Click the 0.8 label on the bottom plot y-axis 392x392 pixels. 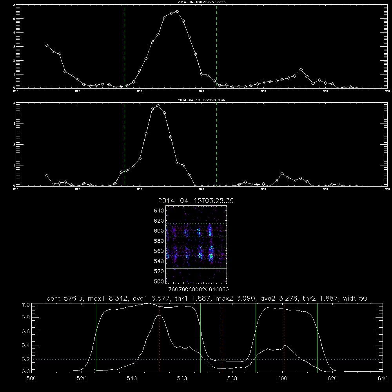coord(26,318)
